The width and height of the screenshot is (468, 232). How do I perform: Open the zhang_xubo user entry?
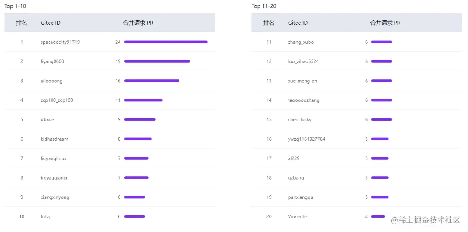click(301, 42)
